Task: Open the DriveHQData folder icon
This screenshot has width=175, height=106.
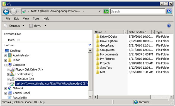Action: (98, 37)
